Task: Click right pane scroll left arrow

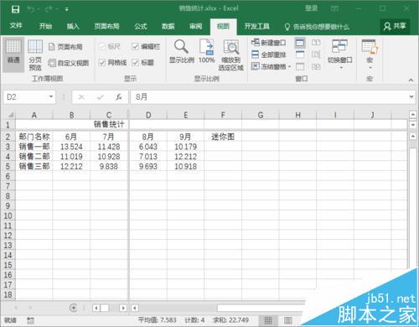Action: tap(135, 308)
